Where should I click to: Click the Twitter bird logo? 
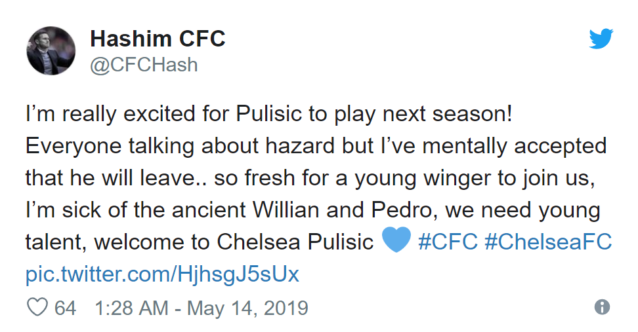(x=601, y=40)
